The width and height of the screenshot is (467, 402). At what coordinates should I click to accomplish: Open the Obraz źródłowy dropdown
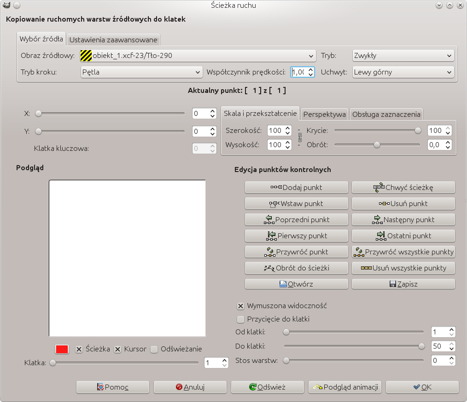(198, 56)
